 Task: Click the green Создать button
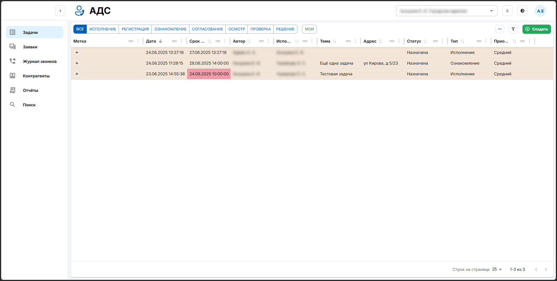click(536, 29)
